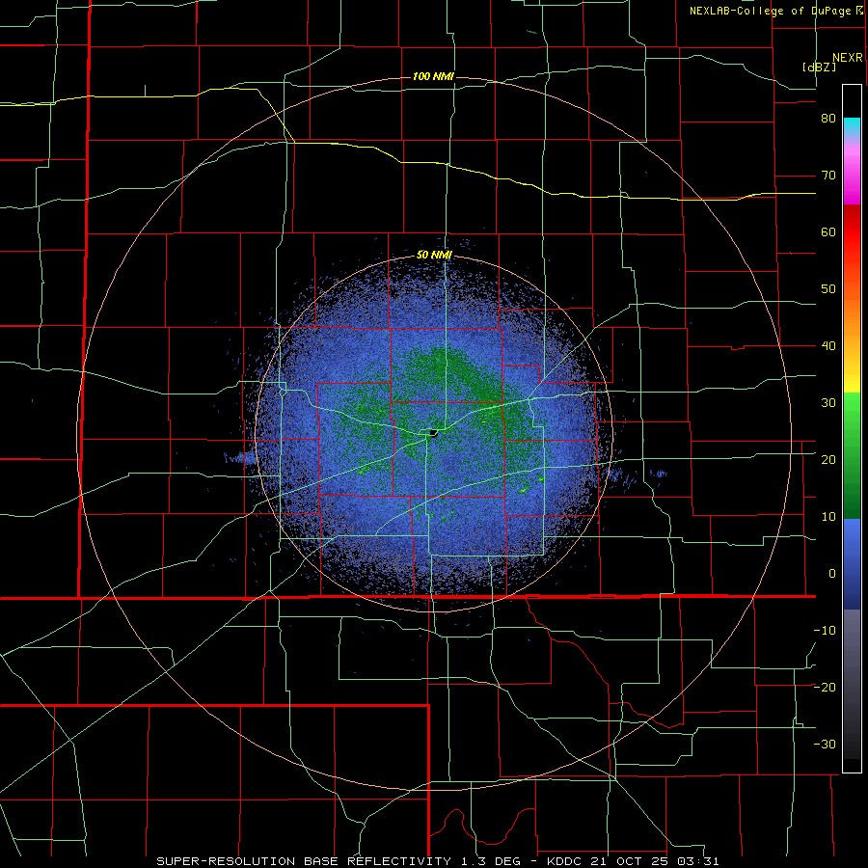Click the 50 NMI range ring label
This screenshot has width=868, height=868.
pos(434,256)
